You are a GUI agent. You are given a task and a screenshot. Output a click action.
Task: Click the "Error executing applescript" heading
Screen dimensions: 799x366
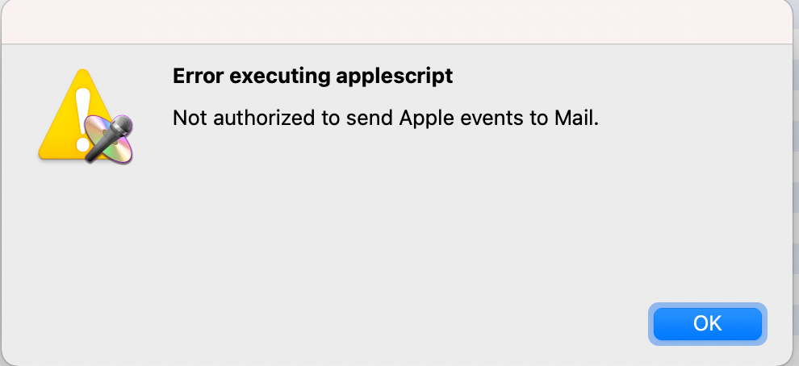click(x=312, y=77)
